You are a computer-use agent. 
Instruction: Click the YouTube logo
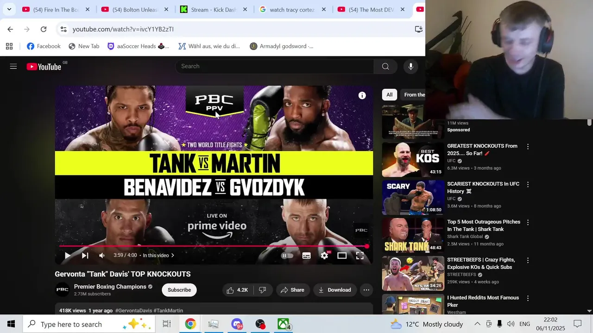tap(44, 67)
